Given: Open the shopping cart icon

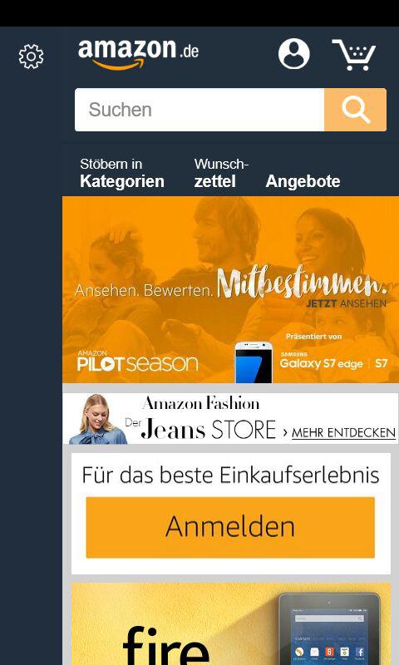Looking at the screenshot, I should click(354, 55).
